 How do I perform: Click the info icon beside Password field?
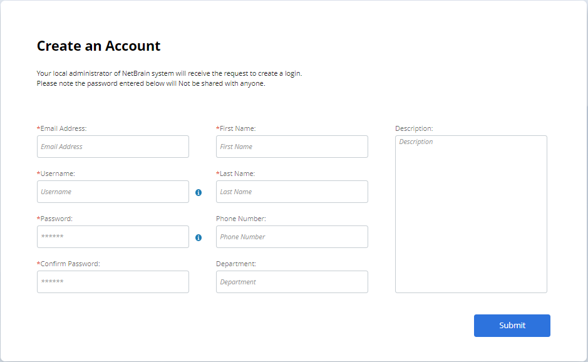199,237
